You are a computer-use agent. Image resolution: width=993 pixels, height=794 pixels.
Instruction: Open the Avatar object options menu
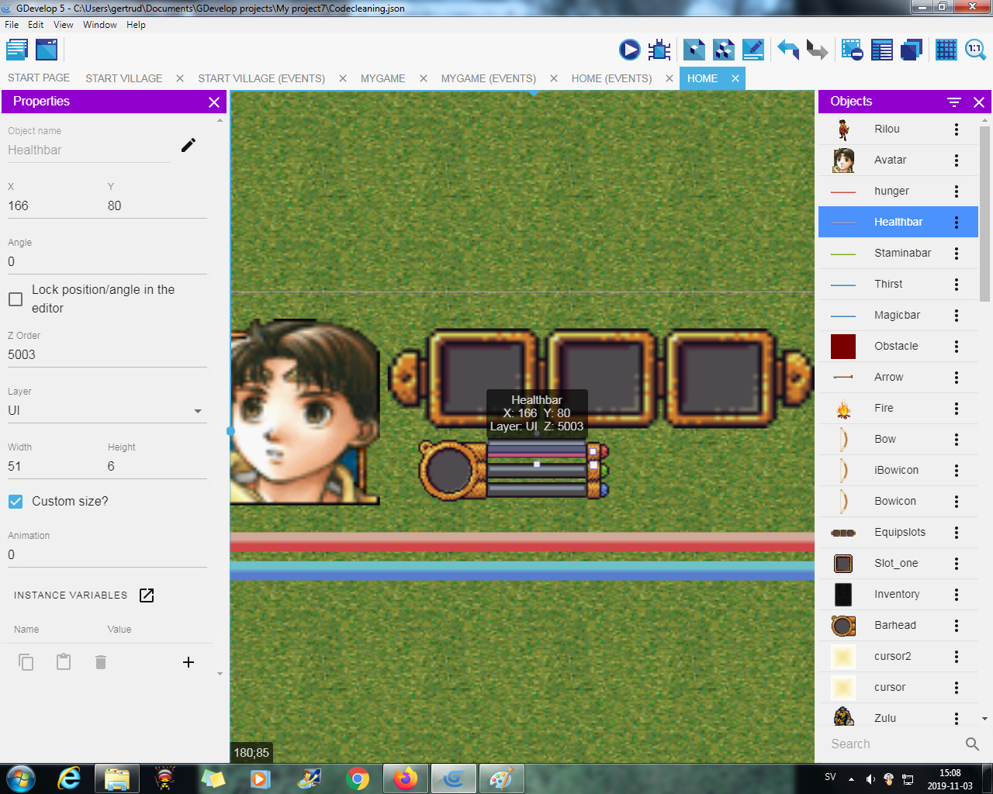pyautogui.click(x=957, y=161)
